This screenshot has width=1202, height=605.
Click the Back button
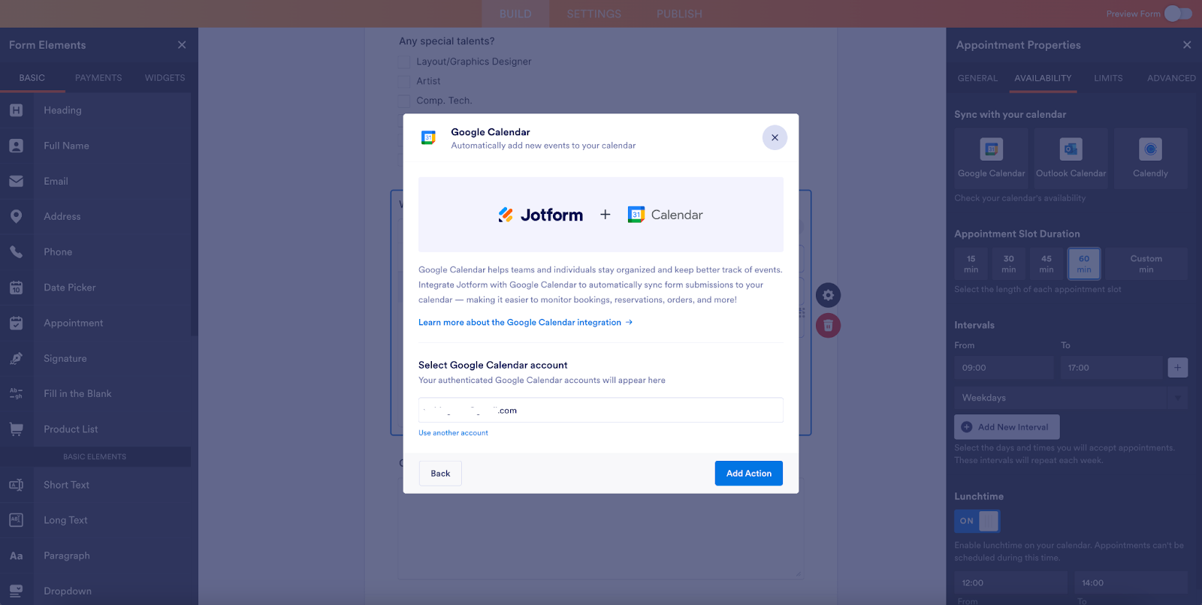click(440, 474)
